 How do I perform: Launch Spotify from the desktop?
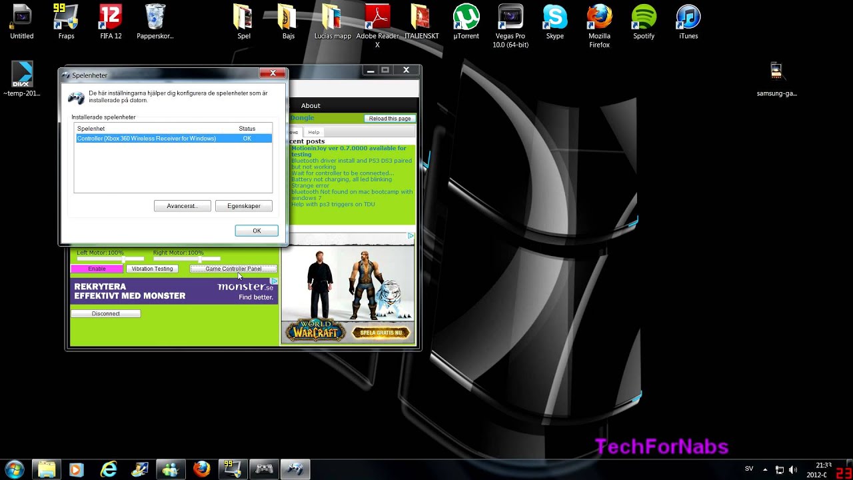coord(643,20)
